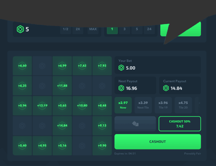Click the revealed +11.88 tile
Image resolution: width=216 pixels, height=166 pixels.
(62, 86)
